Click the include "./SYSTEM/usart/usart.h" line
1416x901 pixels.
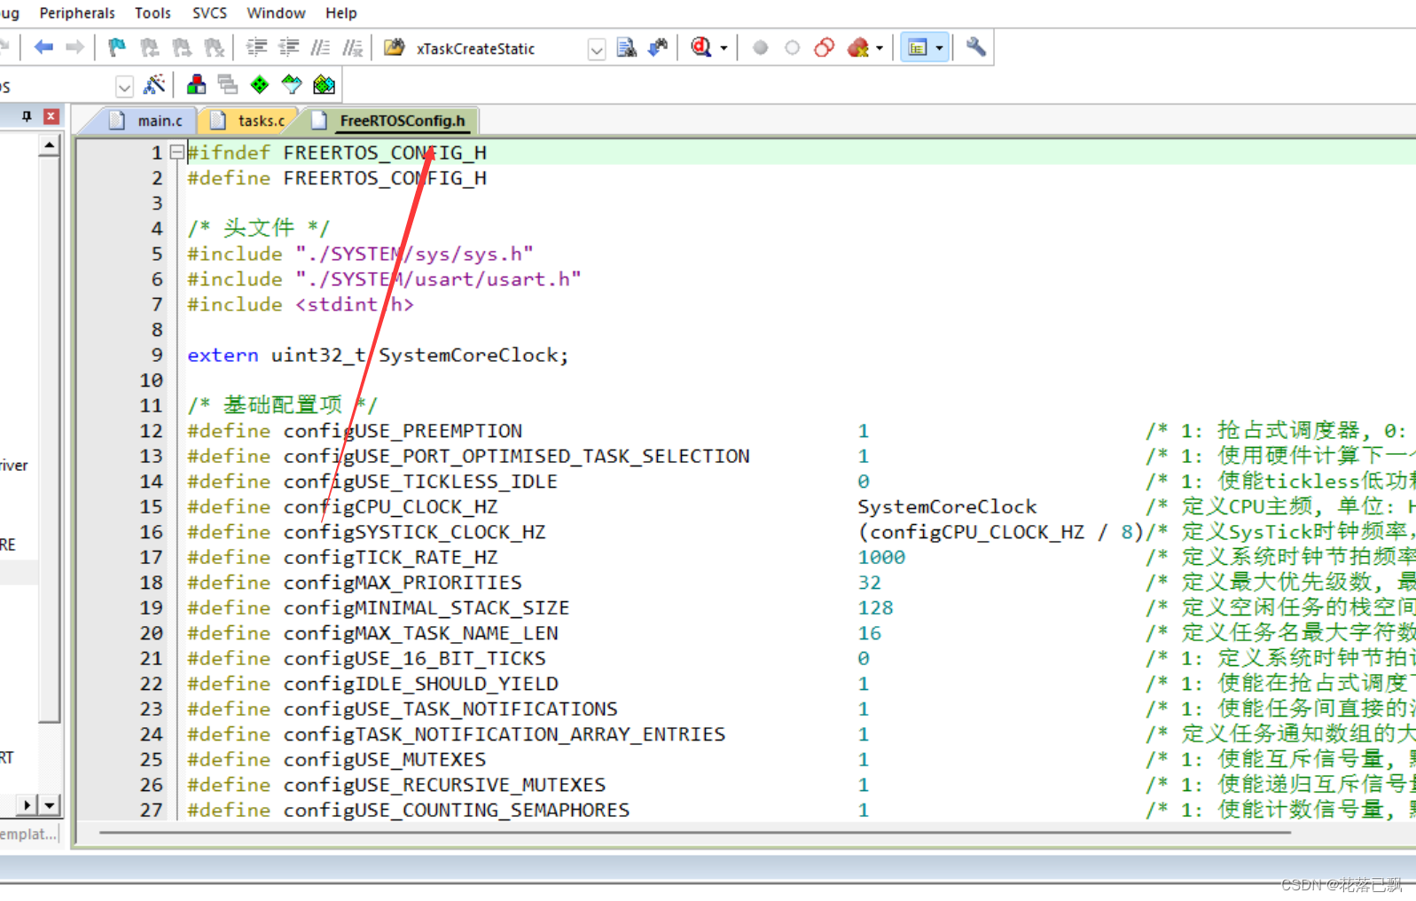click(x=384, y=279)
